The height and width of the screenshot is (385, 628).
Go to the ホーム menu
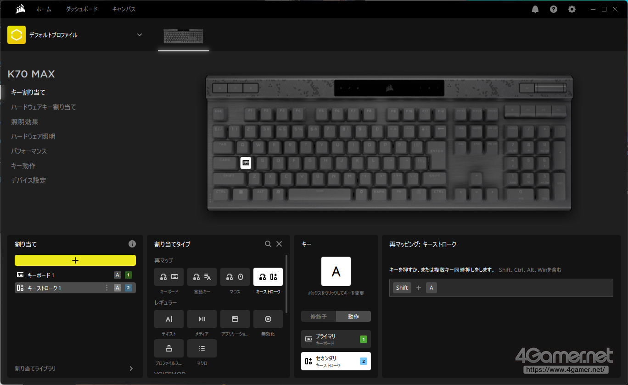click(x=44, y=9)
